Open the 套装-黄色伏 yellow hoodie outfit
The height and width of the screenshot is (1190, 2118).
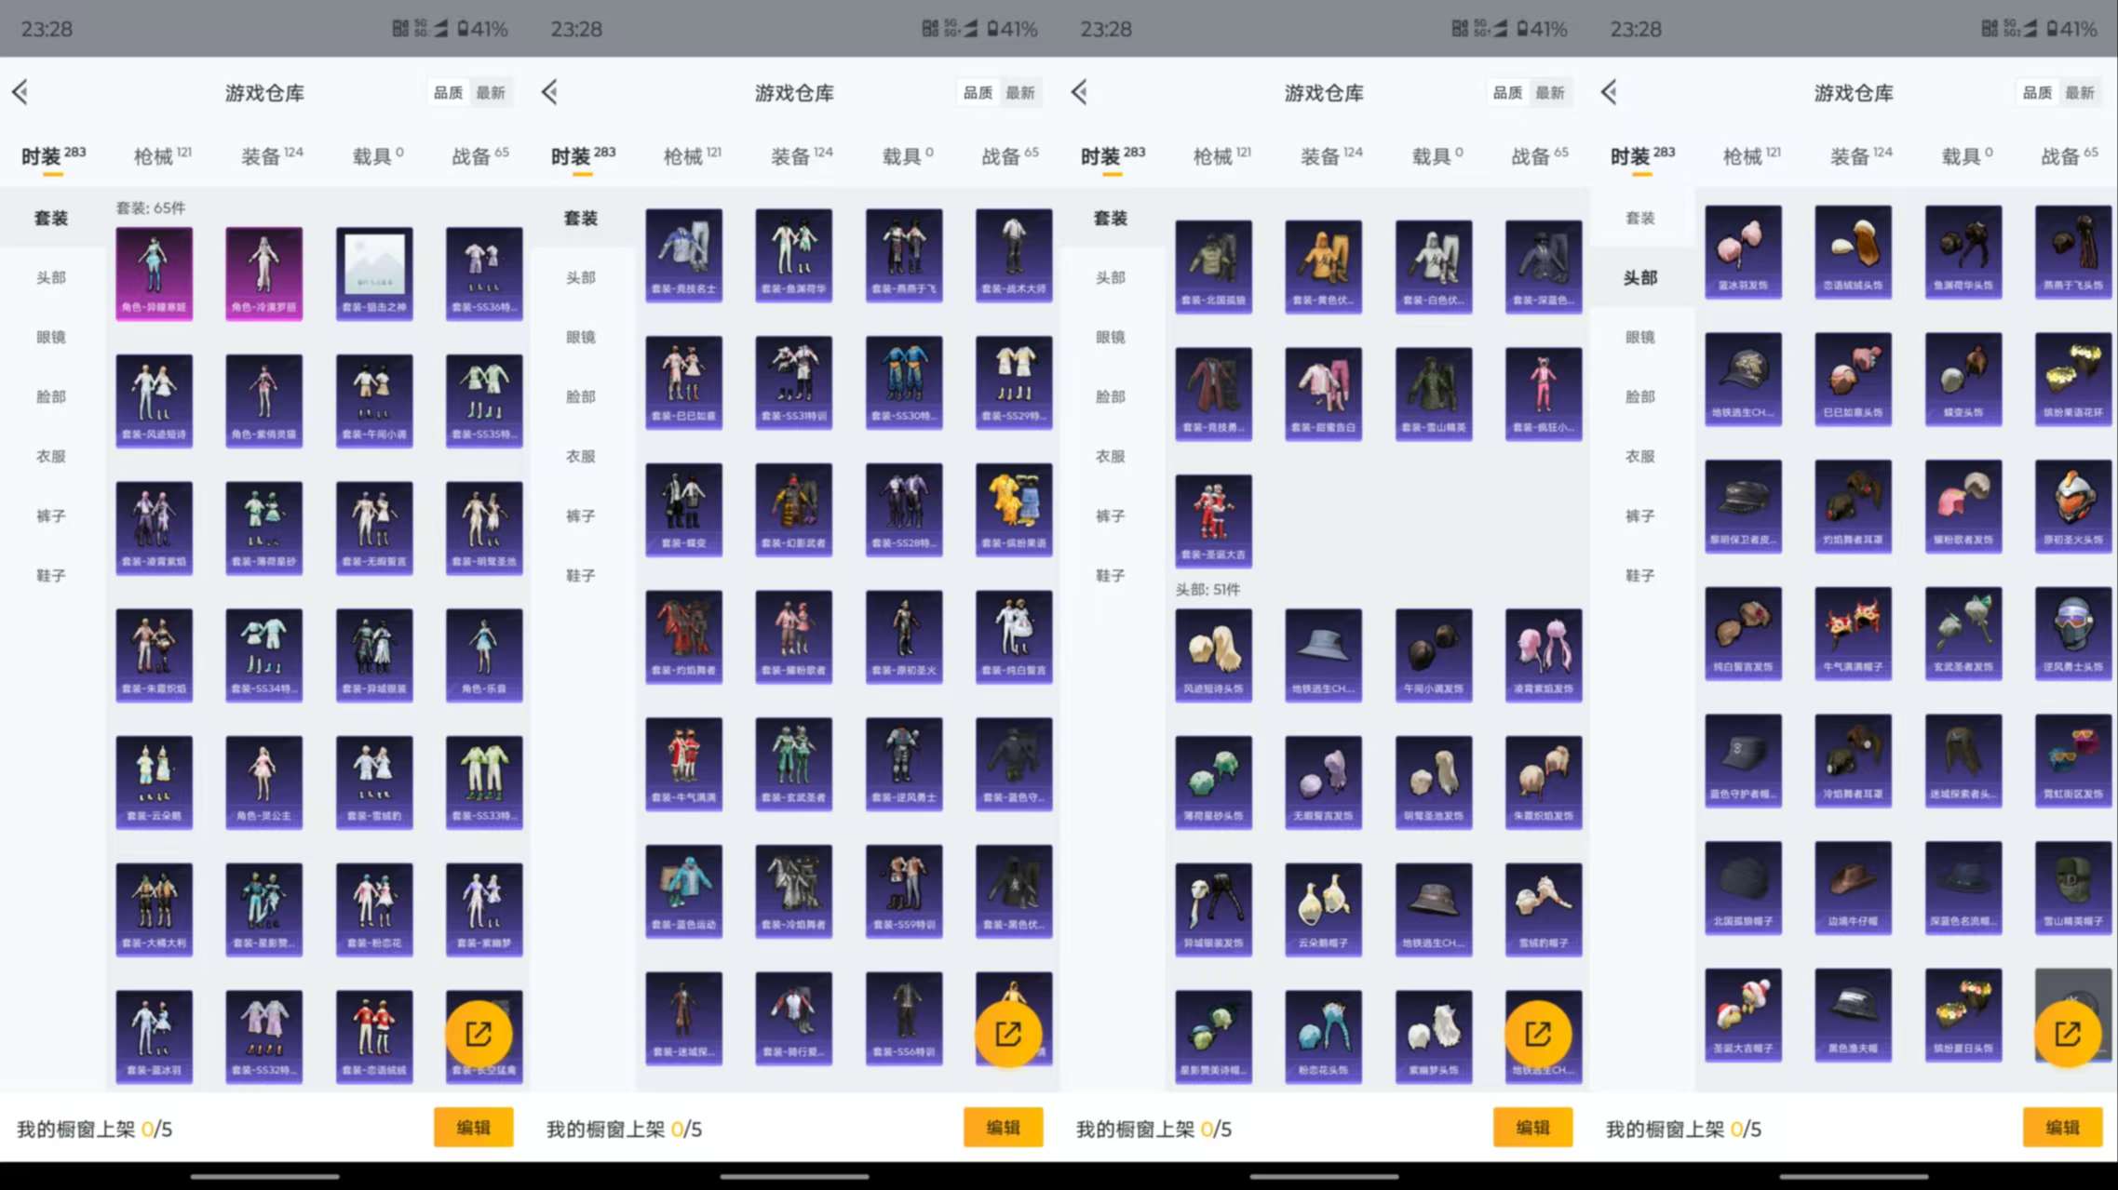pos(1323,265)
